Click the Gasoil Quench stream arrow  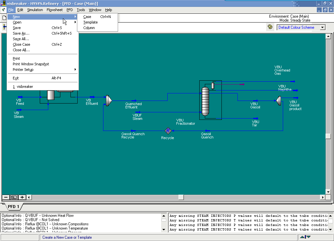click(x=207, y=131)
